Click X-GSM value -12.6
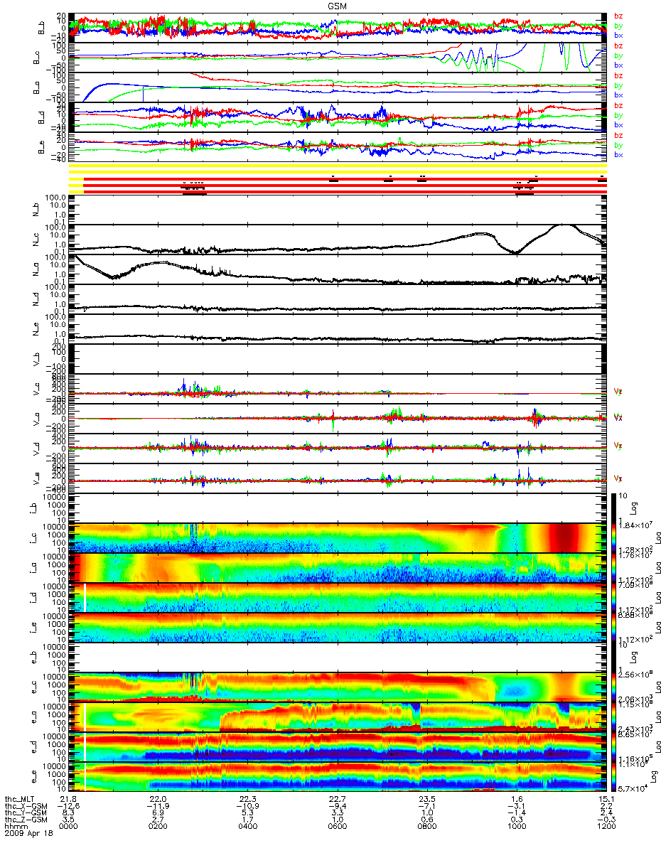This screenshot has width=661, height=853. 68,808
